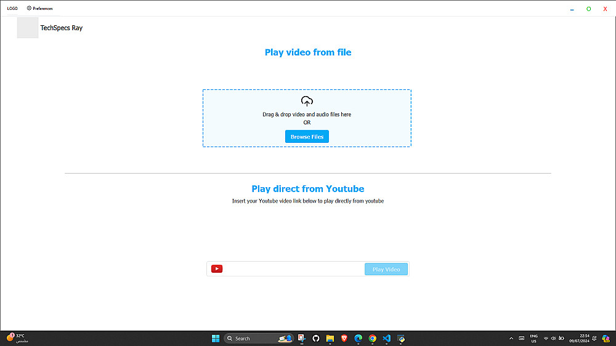
Task: Open the Windows Start menu
Action: (x=216, y=339)
